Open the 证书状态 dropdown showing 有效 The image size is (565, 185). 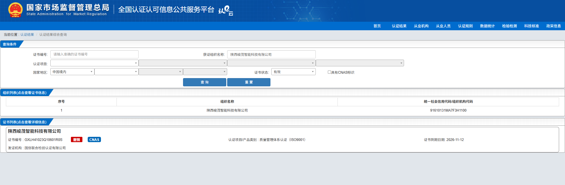pos(293,72)
